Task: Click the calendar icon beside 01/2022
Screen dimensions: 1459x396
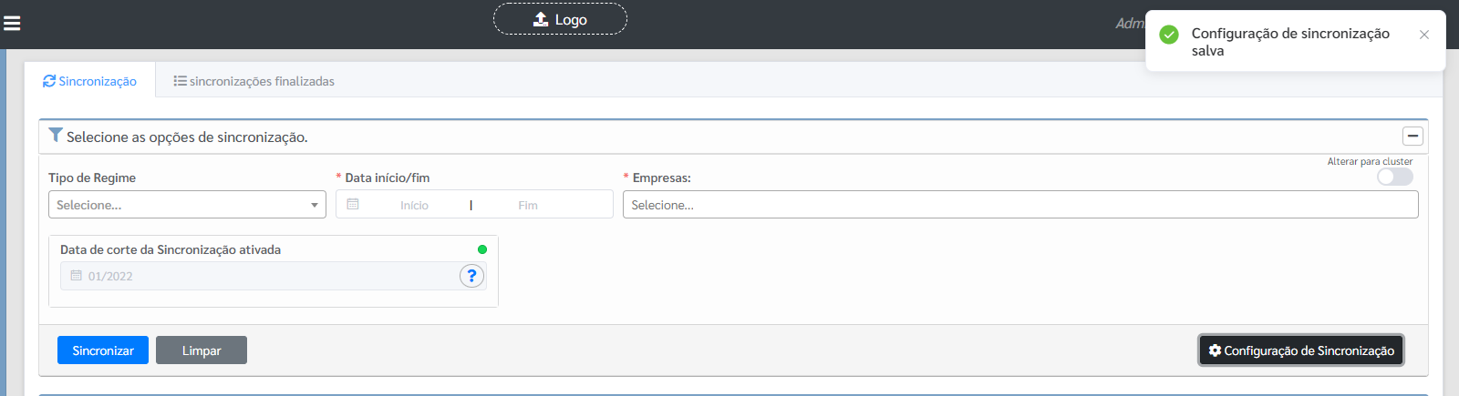Action: coord(77,275)
